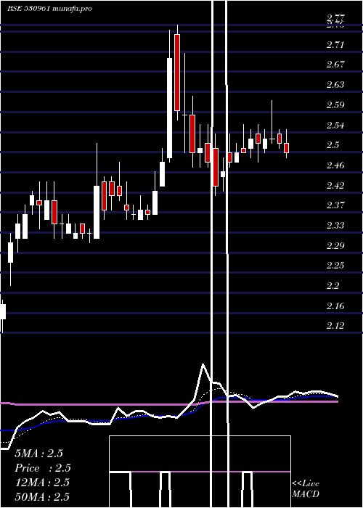This screenshot has width=363, height=508.
Task: Click the 2.12 price axis label
Action: pos(335,326)
